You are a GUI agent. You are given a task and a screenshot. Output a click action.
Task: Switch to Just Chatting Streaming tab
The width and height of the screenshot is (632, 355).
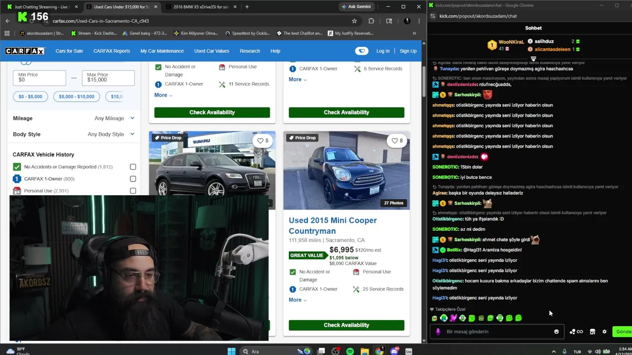coord(41,7)
